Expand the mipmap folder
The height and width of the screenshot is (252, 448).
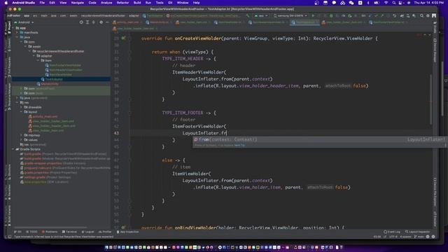(x=21, y=135)
